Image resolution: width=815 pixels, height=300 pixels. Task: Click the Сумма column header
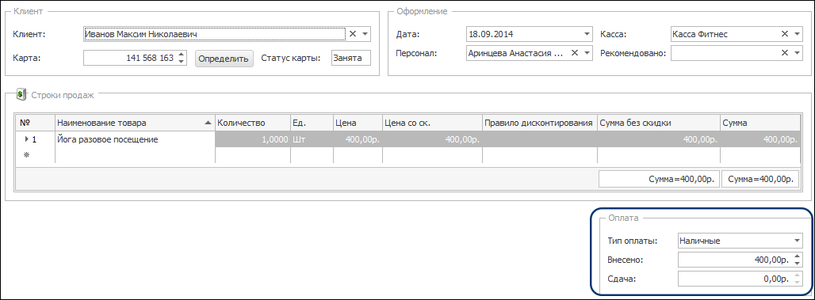[x=760, y=123]
